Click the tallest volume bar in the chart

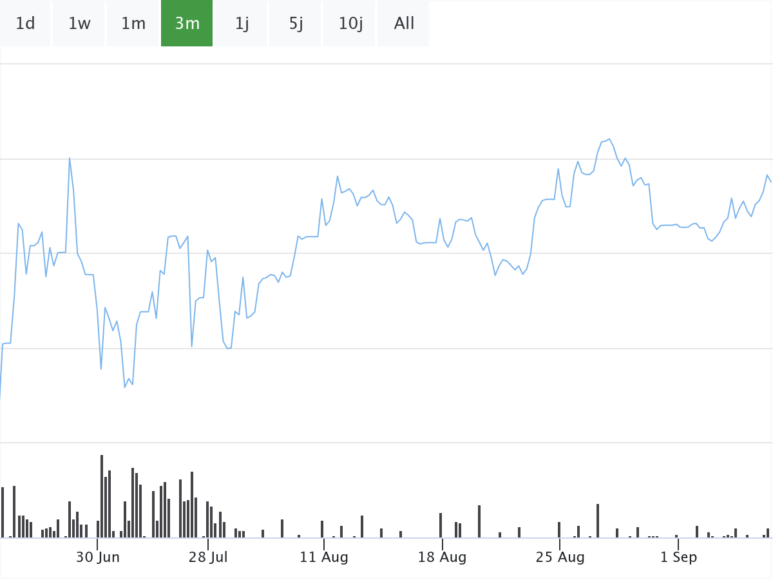click(x=102, y=496)
